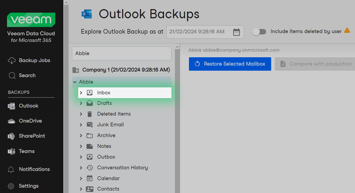Click the Junk Email envelope icon
The image size is (355, 193).
(89, 125)
